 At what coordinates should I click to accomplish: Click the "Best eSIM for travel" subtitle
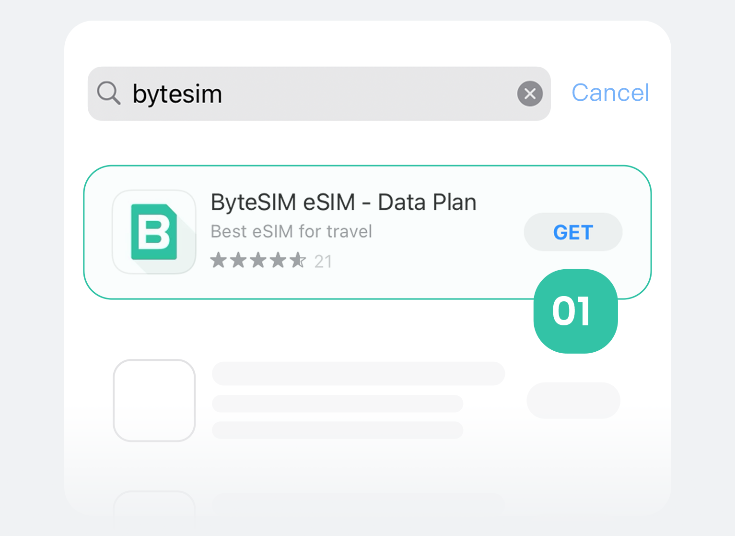pyautogui.click(x=291, y=231)
